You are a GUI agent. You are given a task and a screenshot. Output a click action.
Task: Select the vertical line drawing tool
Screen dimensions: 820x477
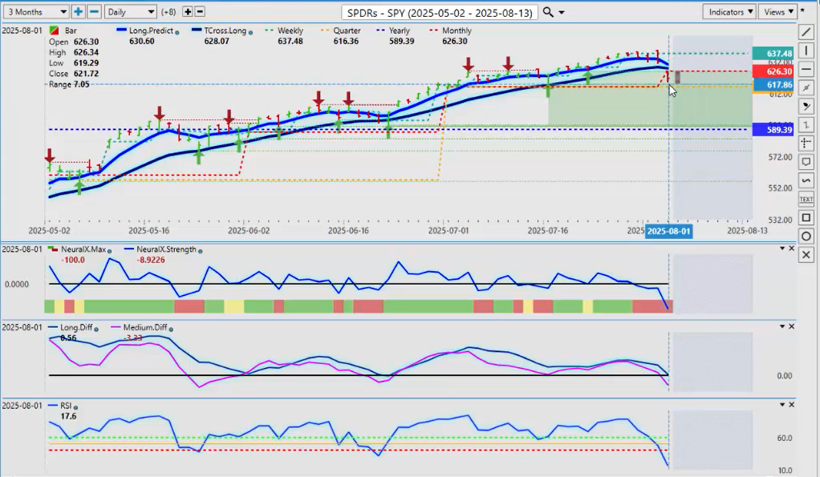[x=806, y=51]
